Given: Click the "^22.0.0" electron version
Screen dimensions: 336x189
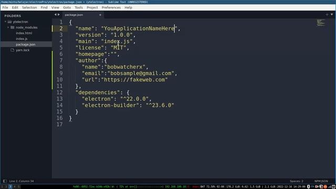Looking at the screenshot, I should pos(134,99).
